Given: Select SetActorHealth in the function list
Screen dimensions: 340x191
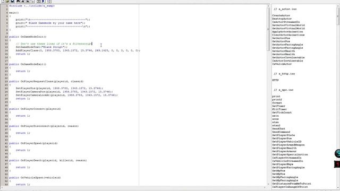Looking at the screenshot, I should point(283,51).
